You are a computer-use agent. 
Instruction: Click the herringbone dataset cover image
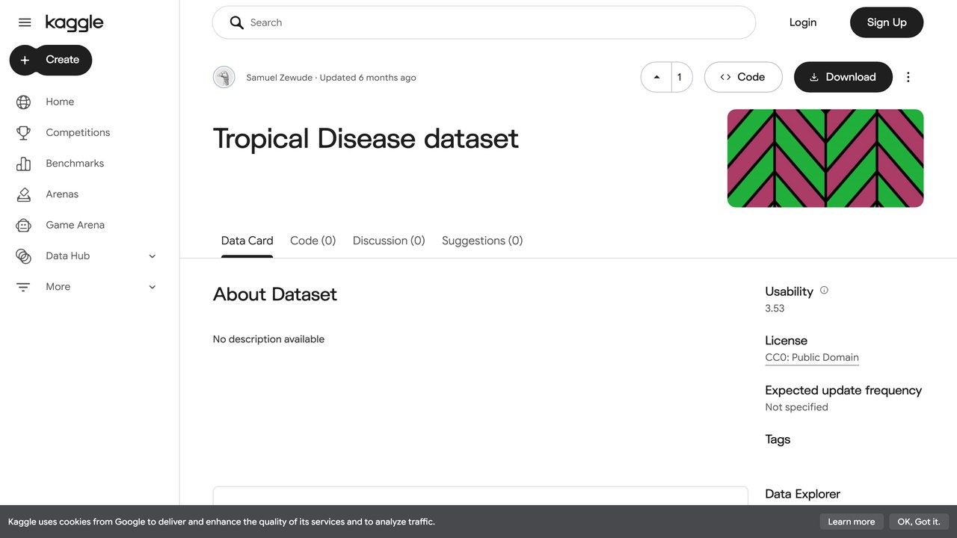click(x=825, y=158)
